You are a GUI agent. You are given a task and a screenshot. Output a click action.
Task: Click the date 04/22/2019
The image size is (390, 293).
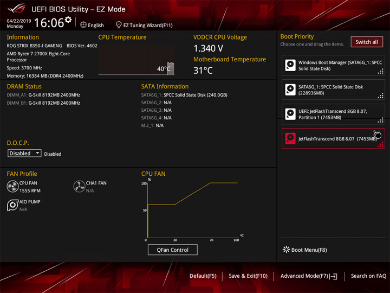pyautogui.click(x=19, y=21)
